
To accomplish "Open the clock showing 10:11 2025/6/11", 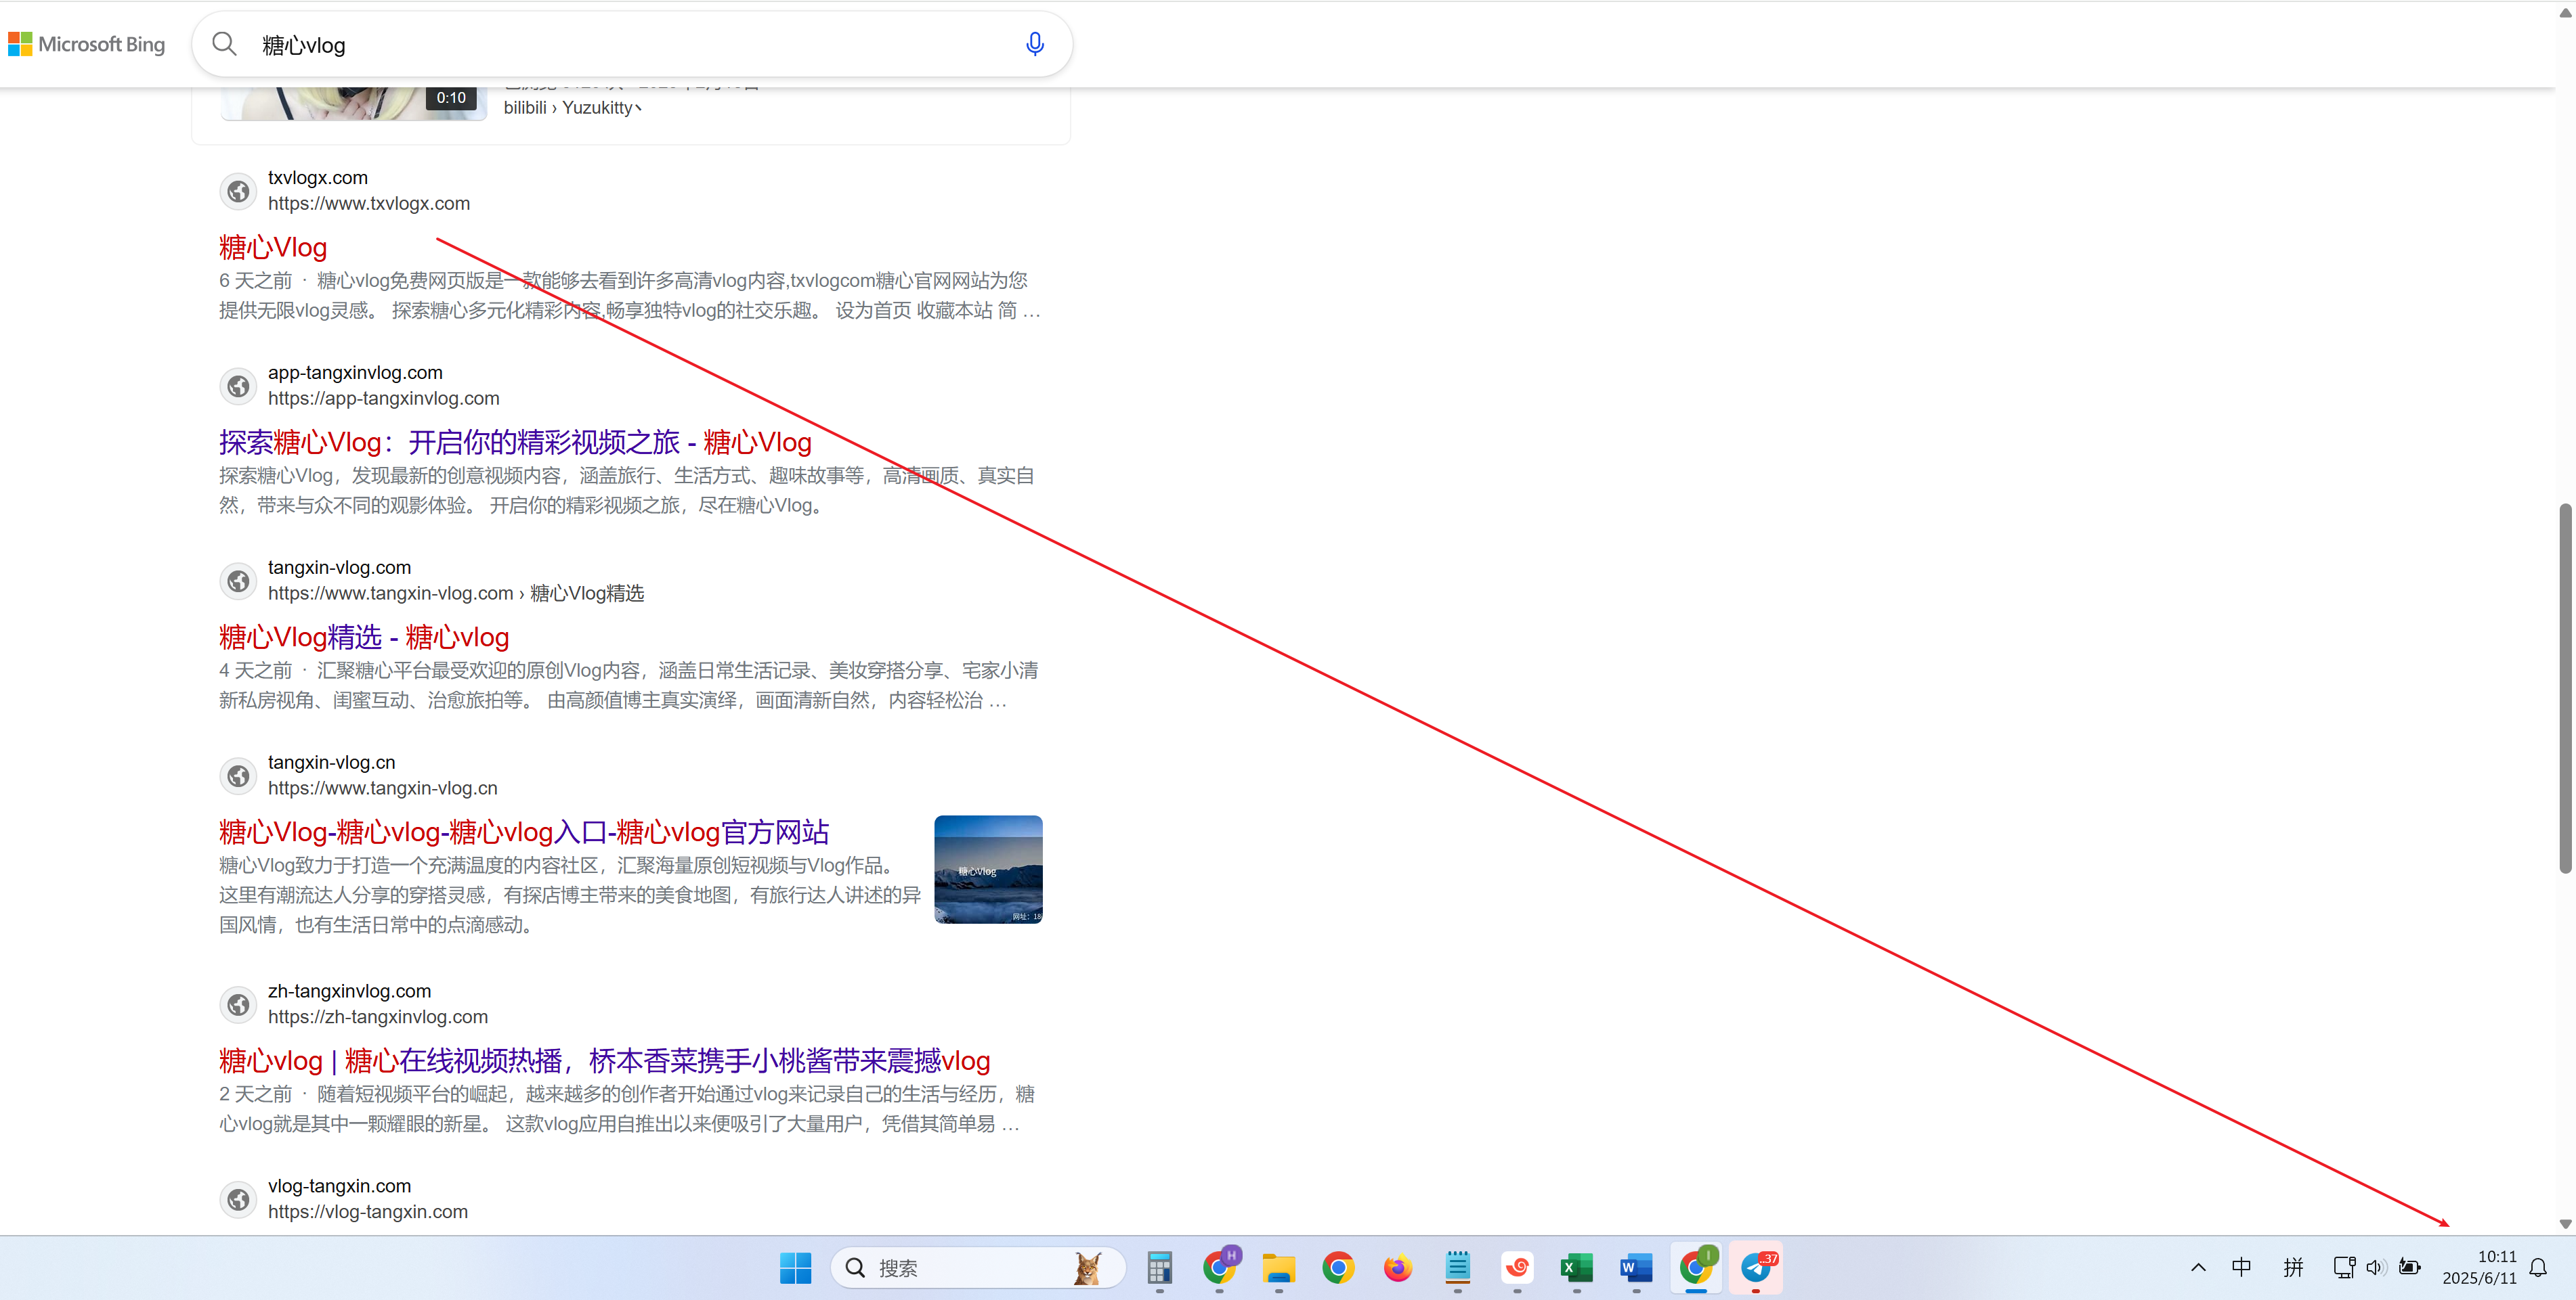I will click(2479, 1267).
